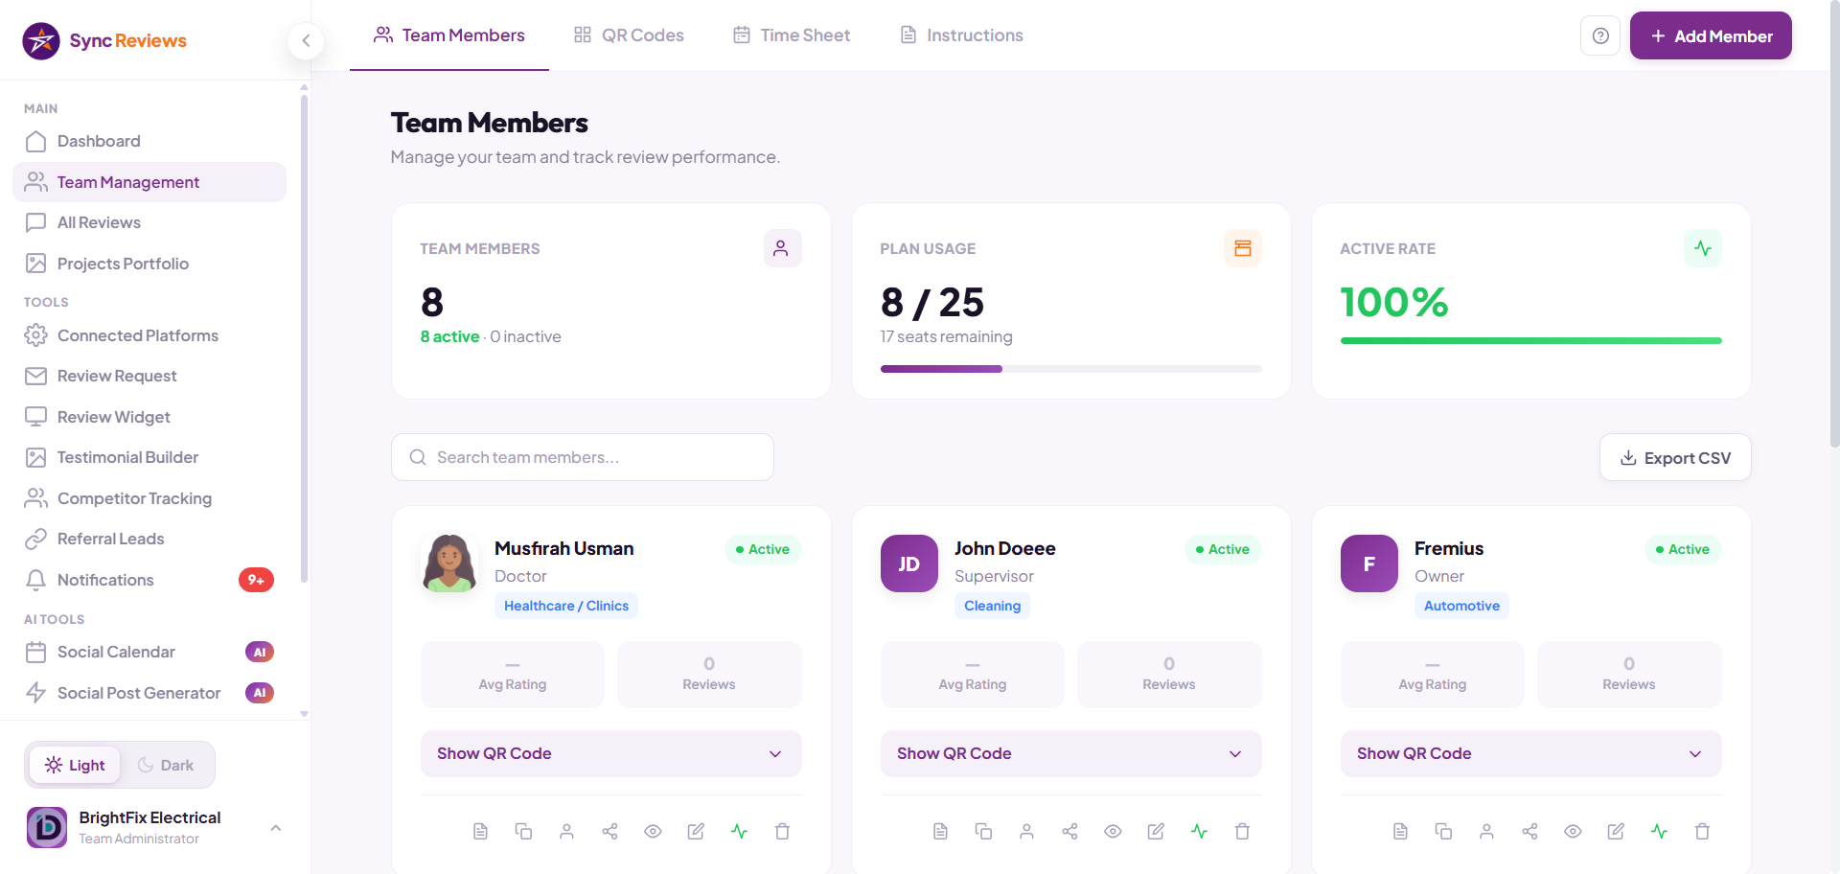Expand BrightFix Electrical account menu chevron
This screenshot has height=874, width=1840.
tap(276, 828)
